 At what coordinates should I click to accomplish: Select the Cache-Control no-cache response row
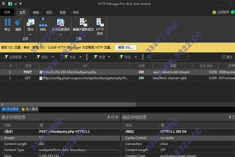[178, 138]
